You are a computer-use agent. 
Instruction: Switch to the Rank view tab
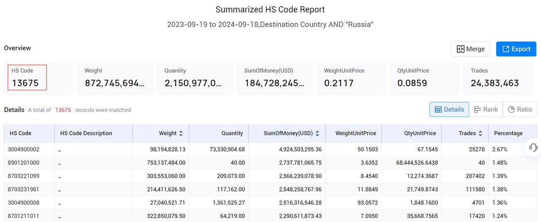tap(486, 110)
